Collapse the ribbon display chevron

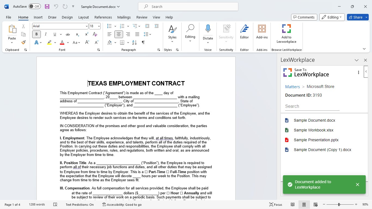click(x=364, y=49)
